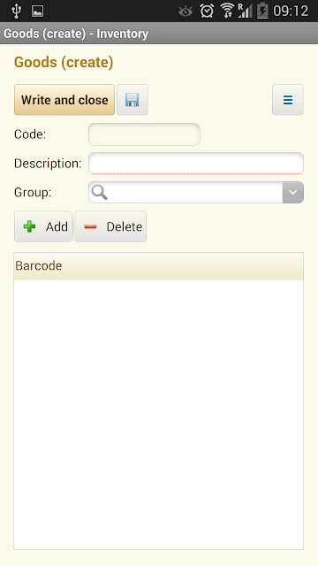
Task: Focus the Description input field
Action: point(196,164)
